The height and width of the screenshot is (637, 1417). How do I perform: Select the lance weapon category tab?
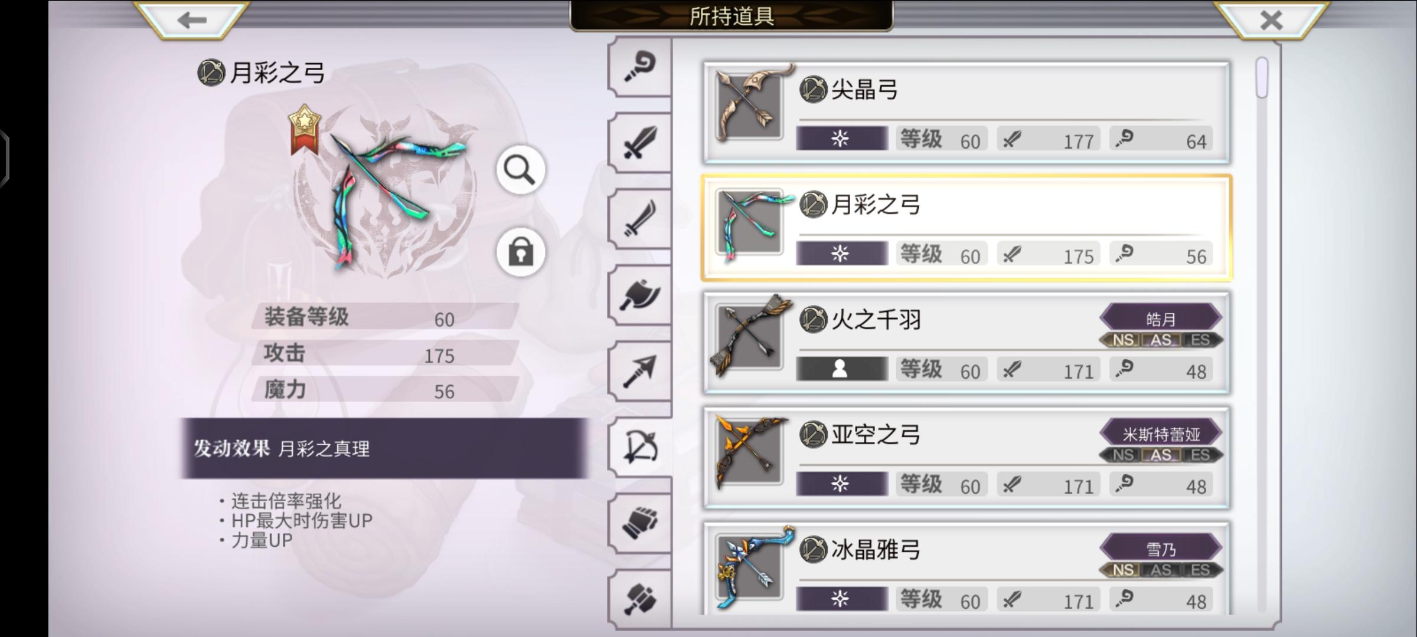(x=640, y=372)
